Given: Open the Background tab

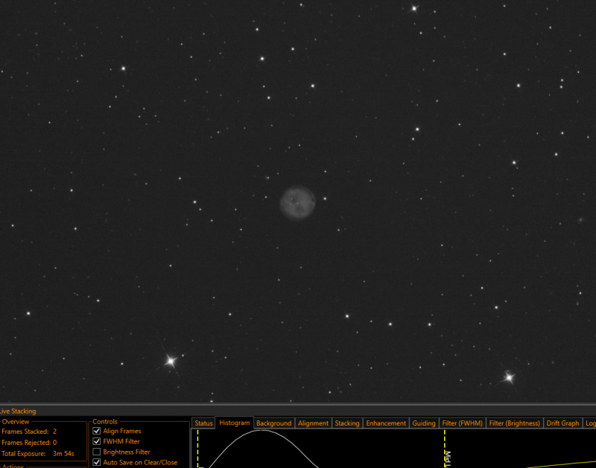Looking at the screenshot, I should tap(273, 423).
